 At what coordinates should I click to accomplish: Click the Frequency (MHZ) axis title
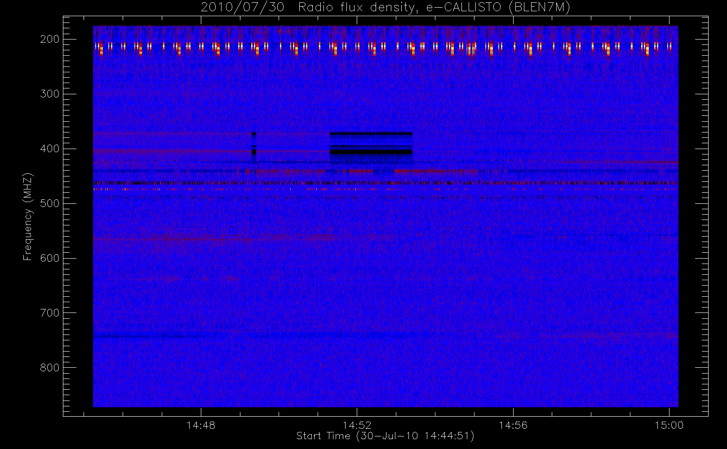(x=28, y=216)
